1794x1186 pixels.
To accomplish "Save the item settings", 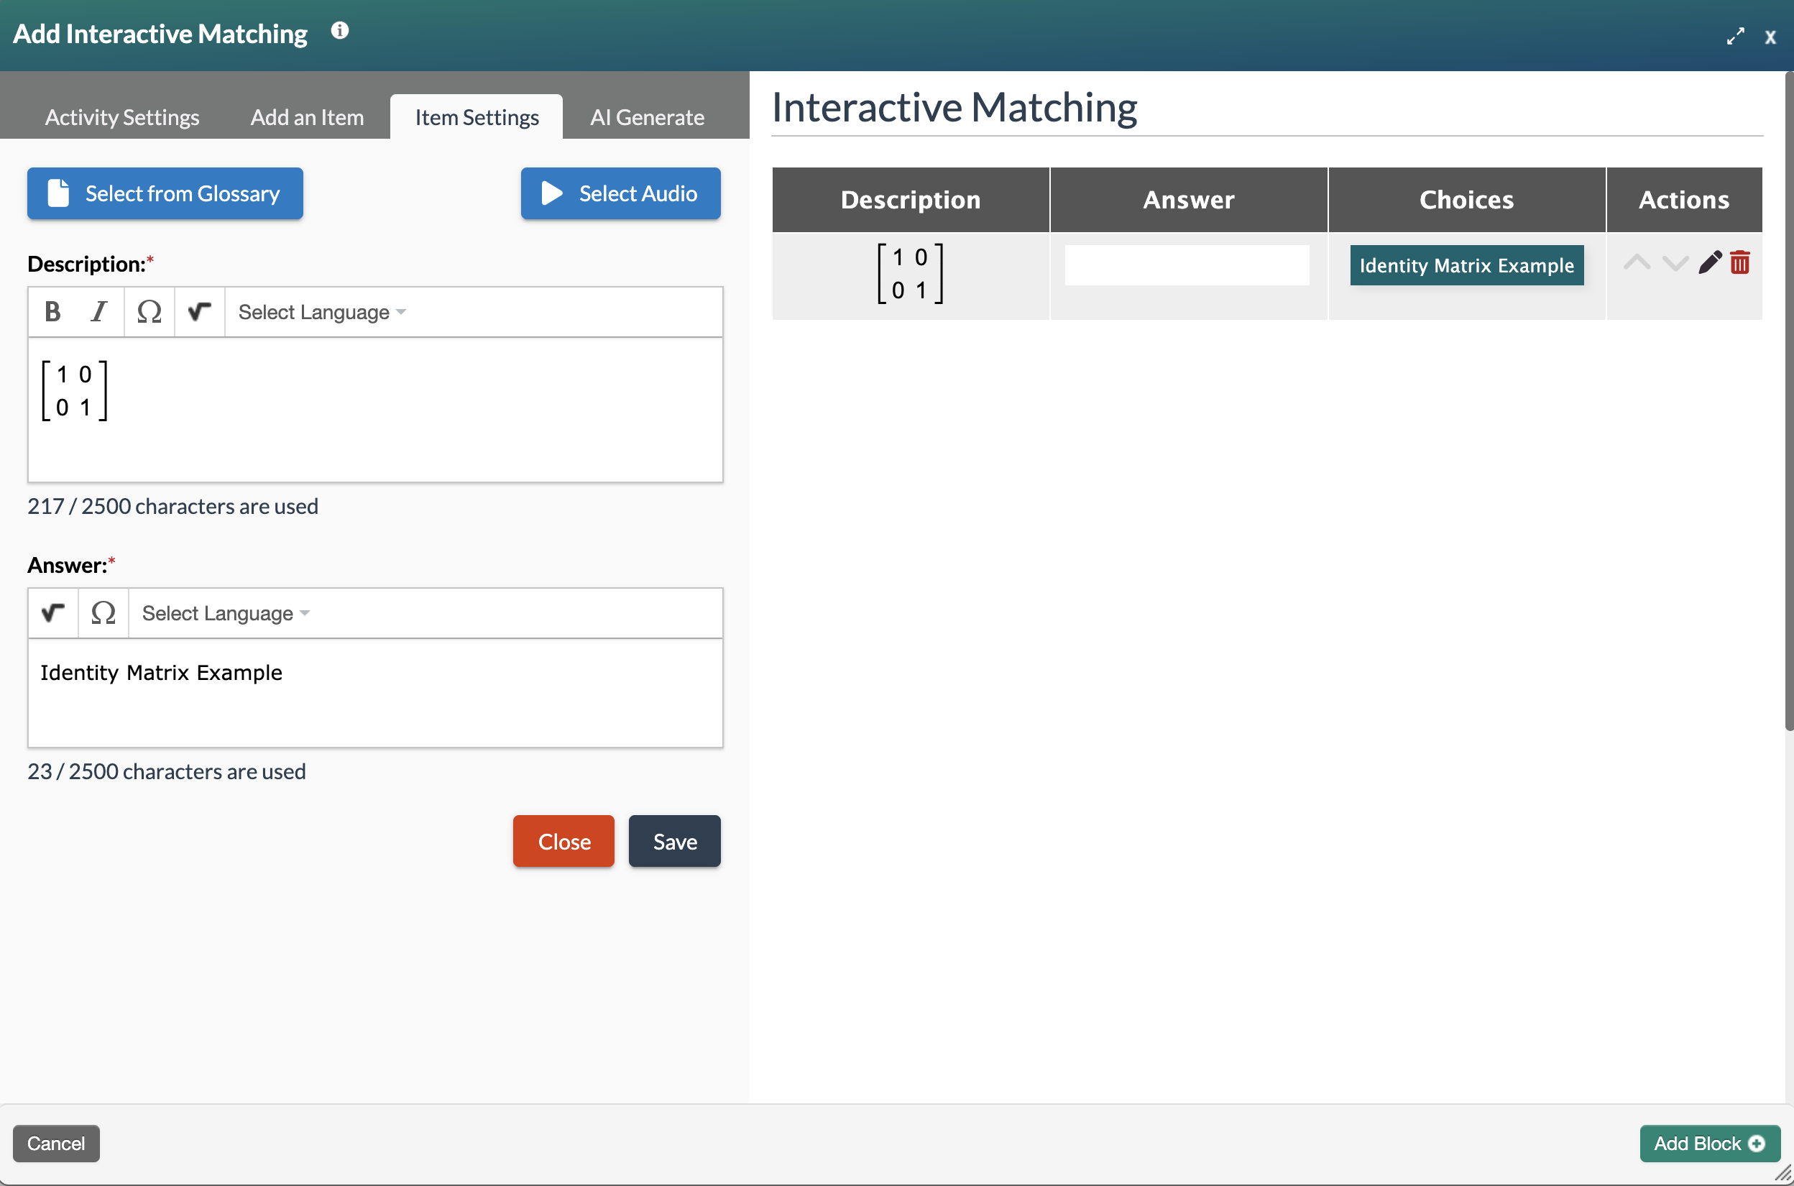I will (x=674, y=841).
